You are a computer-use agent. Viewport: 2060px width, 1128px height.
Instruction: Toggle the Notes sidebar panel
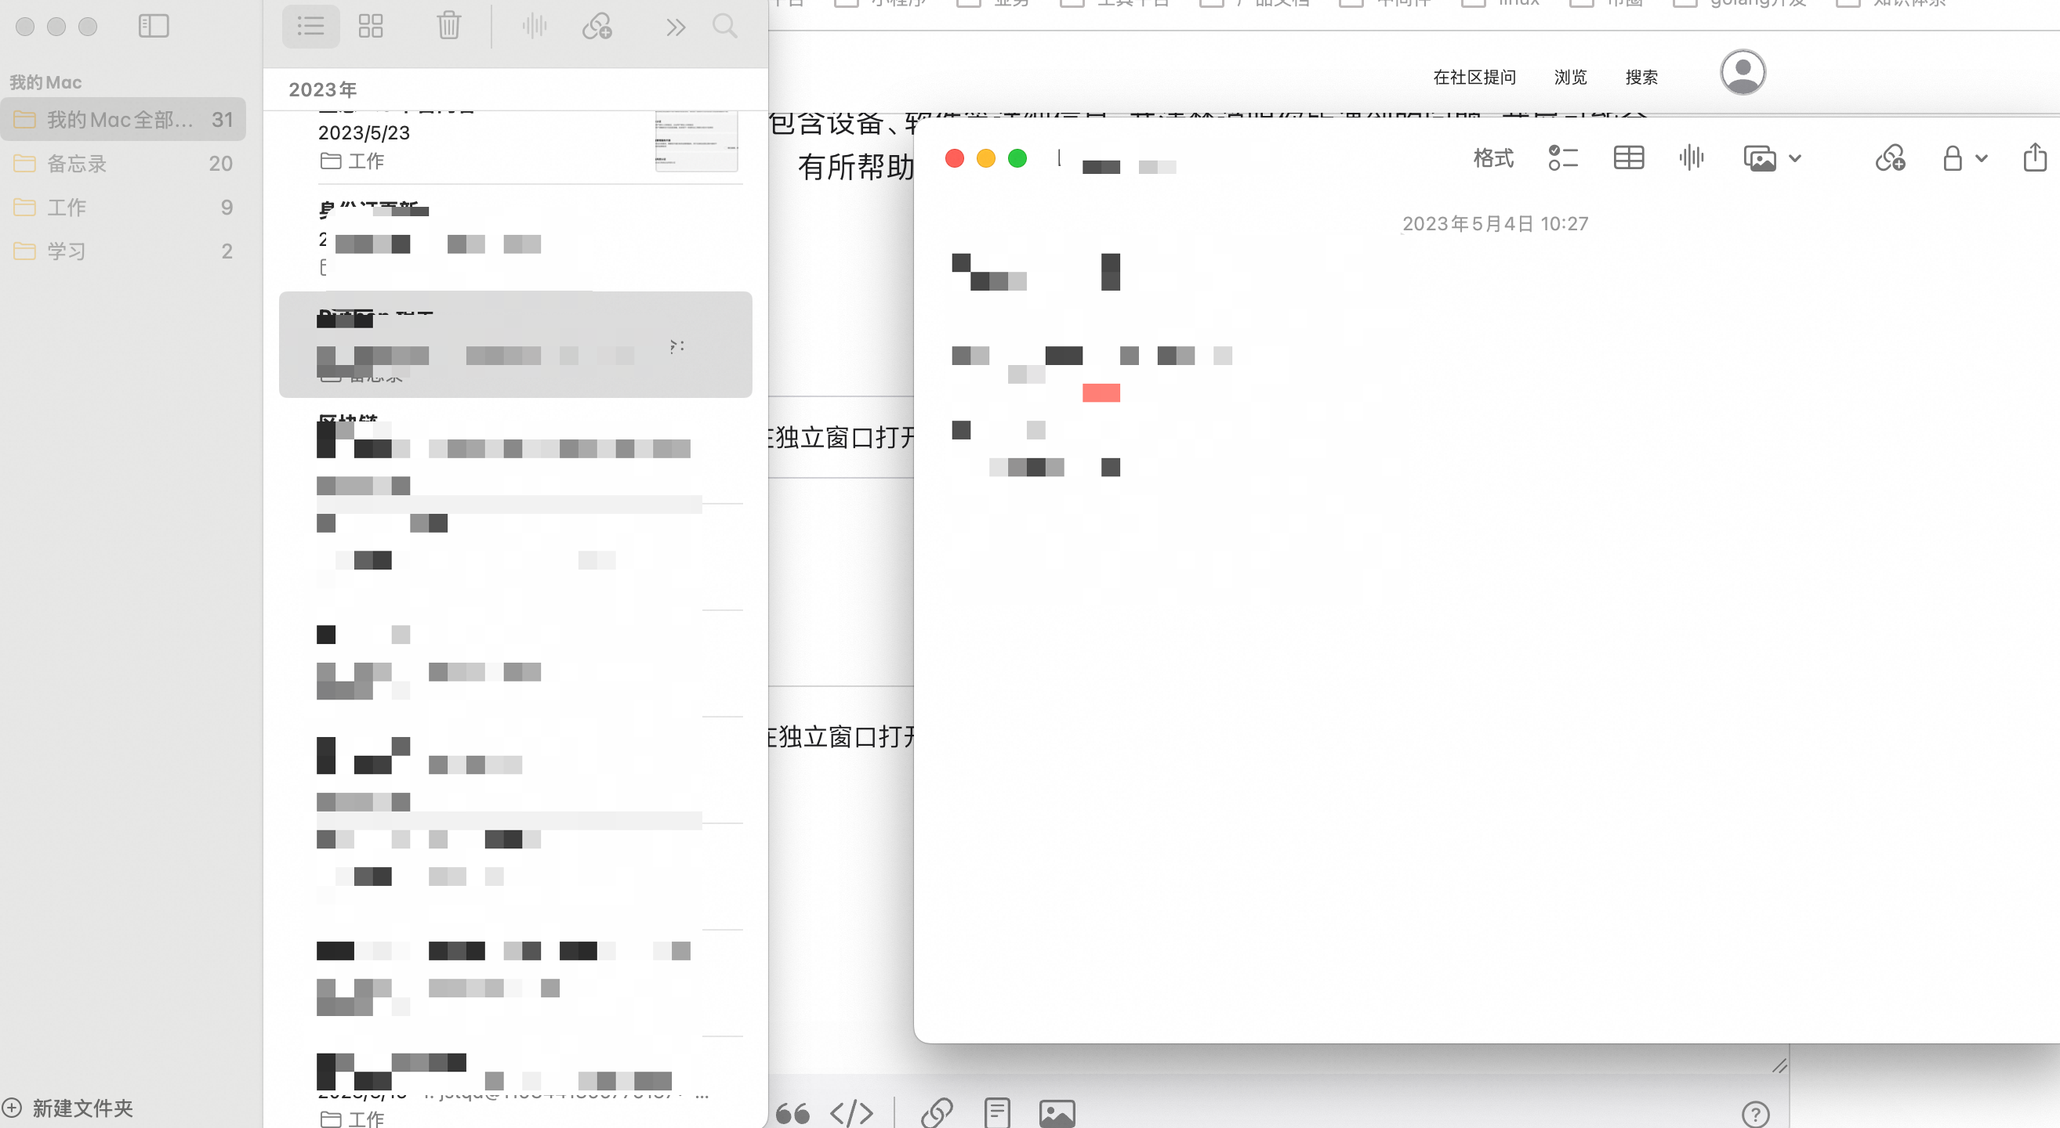click(x=154, y=27)
